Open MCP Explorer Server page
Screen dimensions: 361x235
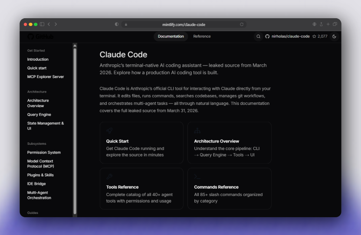tap(46, 77)
